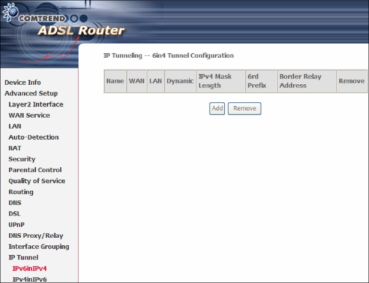The image size is (369, 283).
Task: Open the Auto-Detection settings
Action: tap(34, 137)
